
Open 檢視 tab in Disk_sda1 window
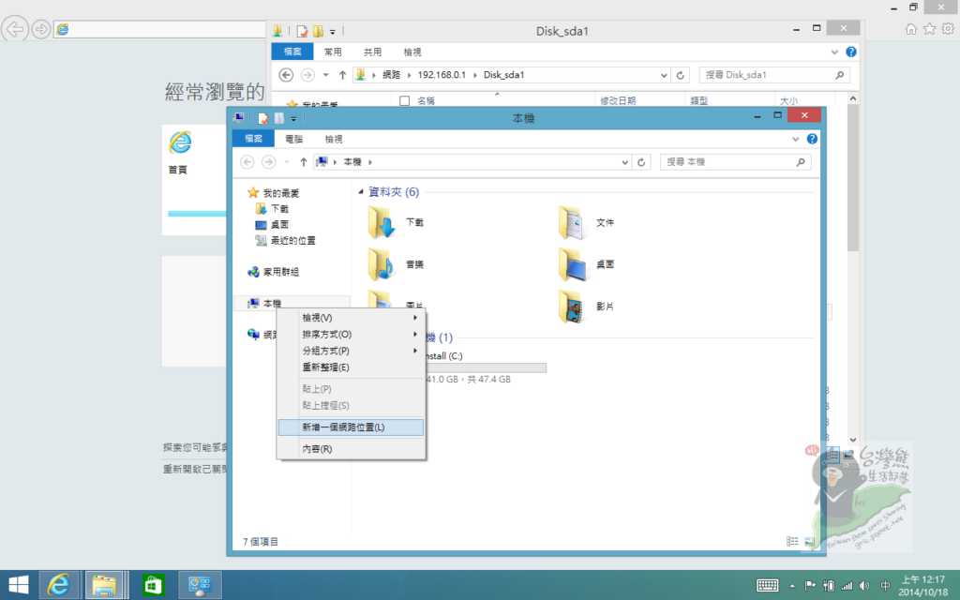(412, 52)
